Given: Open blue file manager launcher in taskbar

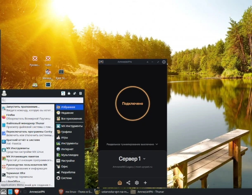Looking at the screenshot, I should 10,192.
